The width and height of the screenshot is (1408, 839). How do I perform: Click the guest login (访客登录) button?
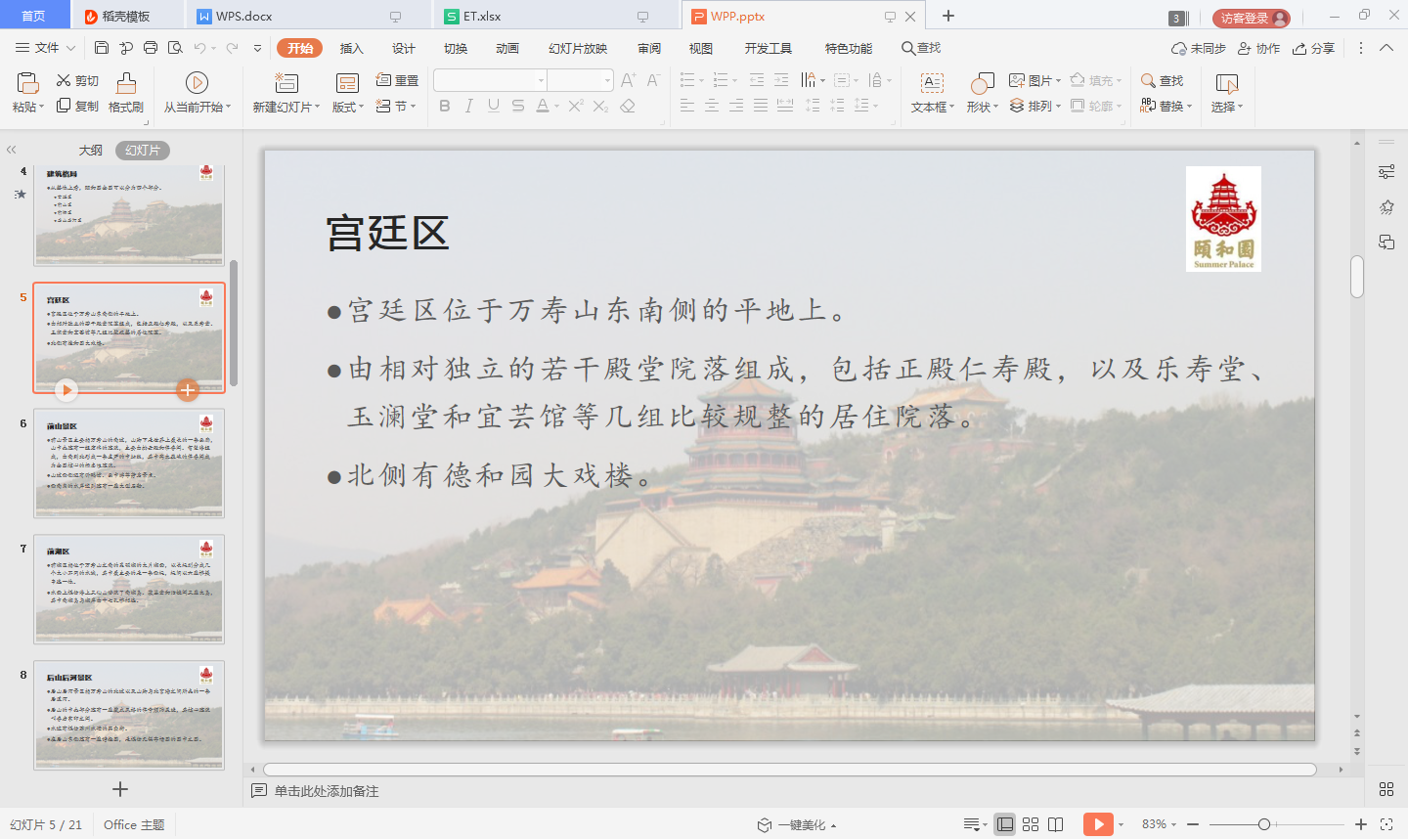tap(1252, 18)
